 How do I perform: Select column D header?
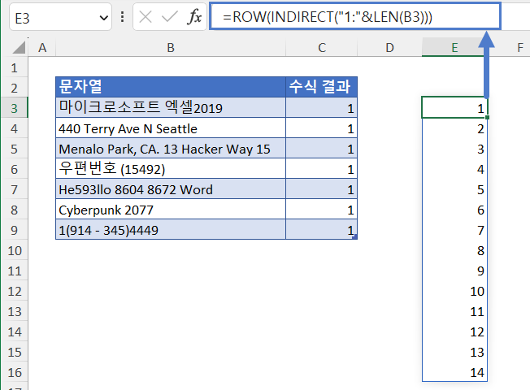(x=389, y=48)
